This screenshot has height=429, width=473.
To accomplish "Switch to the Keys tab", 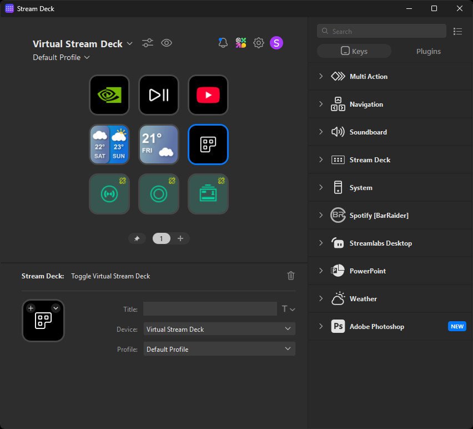I will point(354,51).
